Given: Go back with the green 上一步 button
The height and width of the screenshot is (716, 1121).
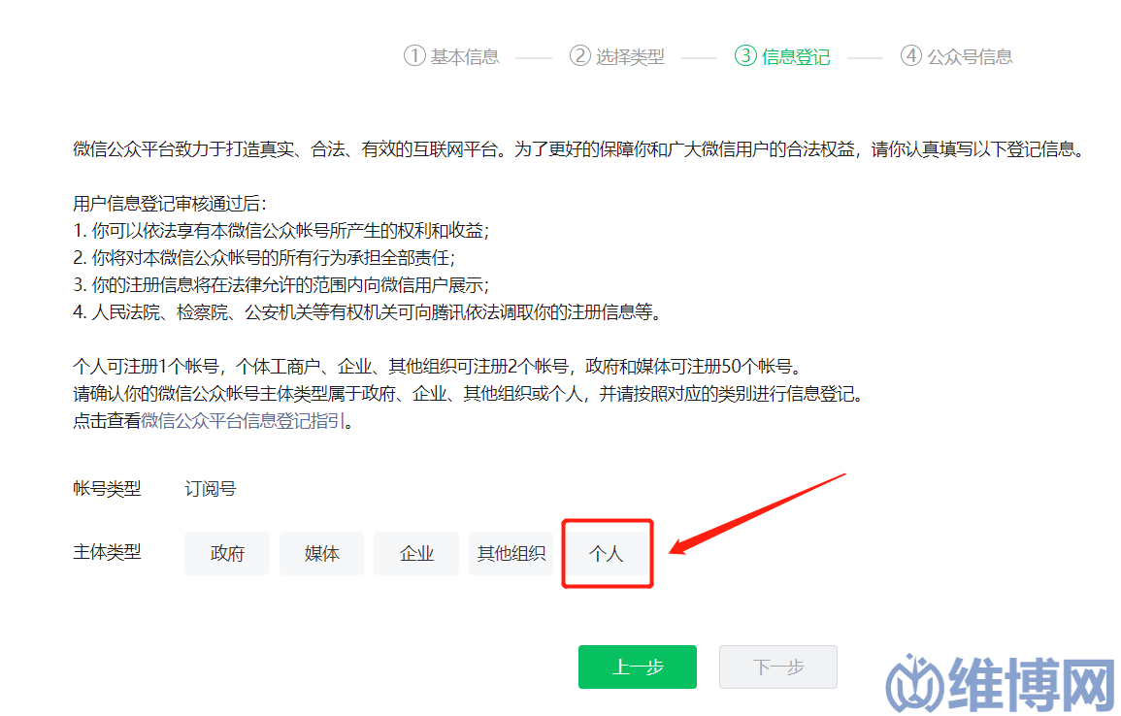Looking at the screenshot, I should tap(638, 667).
